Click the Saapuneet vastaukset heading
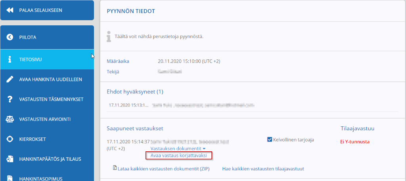 (135, 128)
